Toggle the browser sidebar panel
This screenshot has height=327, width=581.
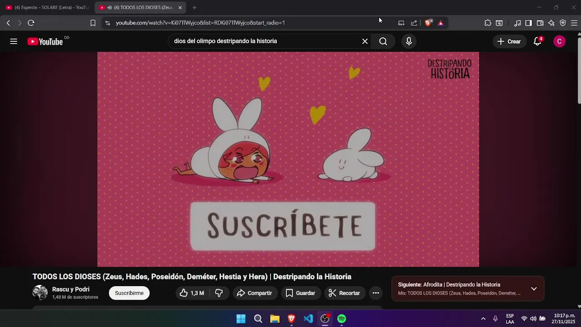point(528,23)
